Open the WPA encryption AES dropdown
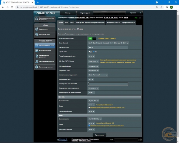The width and height of the screenshot is (179, 143). point(91,79)
